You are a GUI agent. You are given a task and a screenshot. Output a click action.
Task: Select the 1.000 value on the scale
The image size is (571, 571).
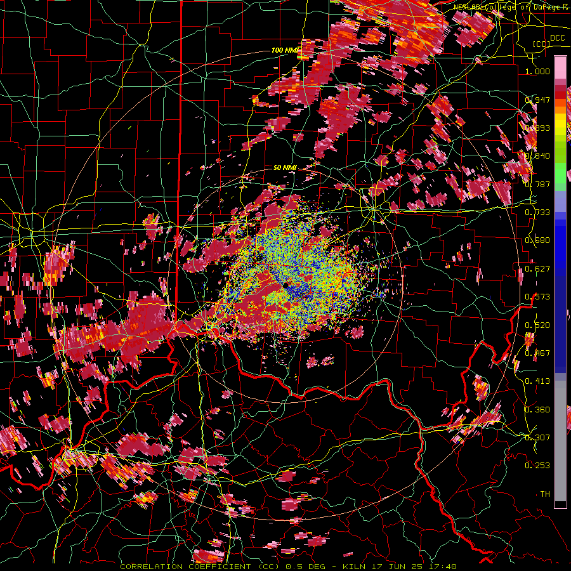537,71
